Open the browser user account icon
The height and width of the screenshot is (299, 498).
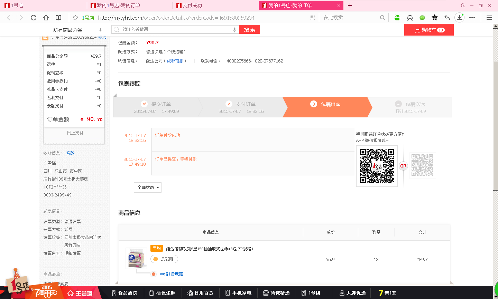pyautogui.click(x=463, y=6)
